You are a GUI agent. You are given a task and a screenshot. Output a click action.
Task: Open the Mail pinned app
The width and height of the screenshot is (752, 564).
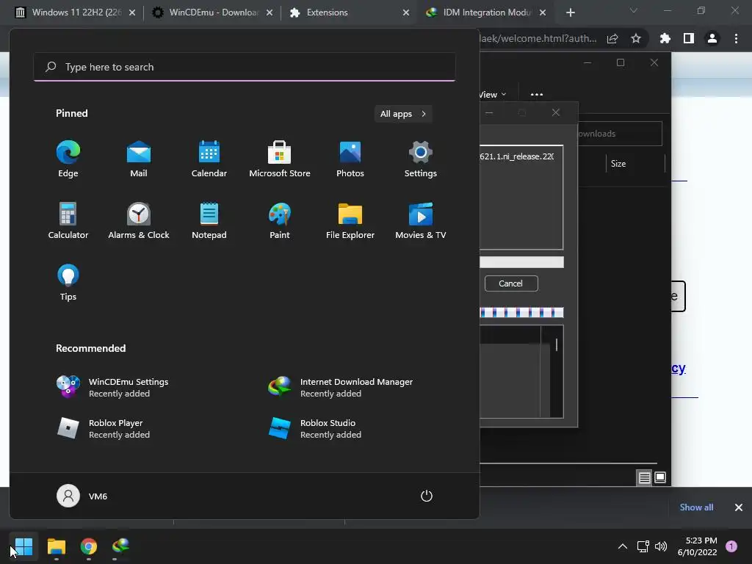pyautogui.click(x=139, y=159)
